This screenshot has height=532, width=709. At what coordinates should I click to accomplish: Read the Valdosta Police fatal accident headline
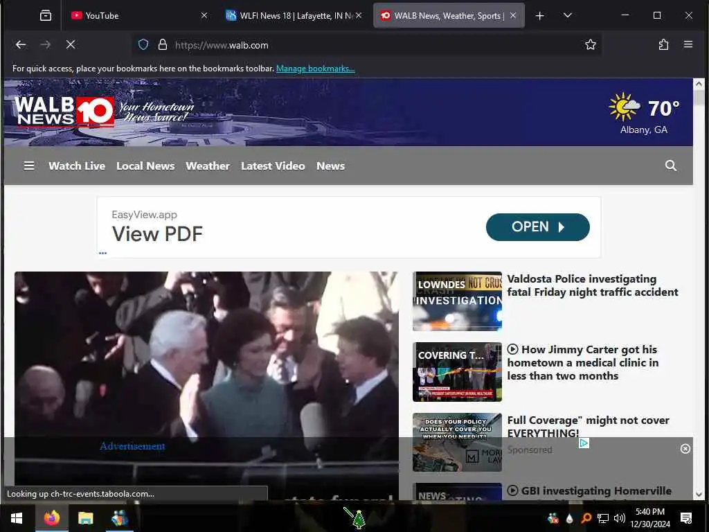[593, 285]
